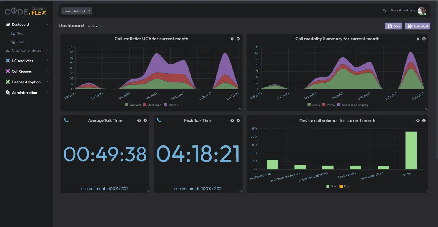Expand Administration chevron
Screen dimensions: 438x227
pyautogui.click(x=47, y=92)
